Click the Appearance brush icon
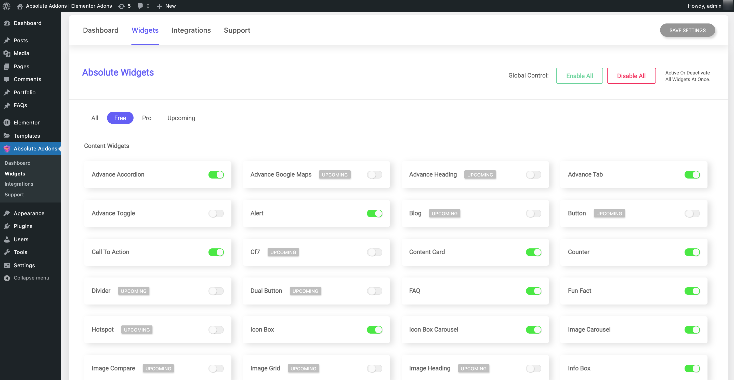The height and width of the screenshot is (380, 734). (x=7, y=213)
